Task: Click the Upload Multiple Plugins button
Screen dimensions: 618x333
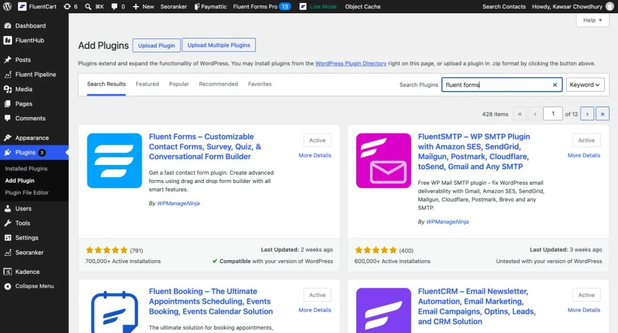Action: tap(218, 45)
